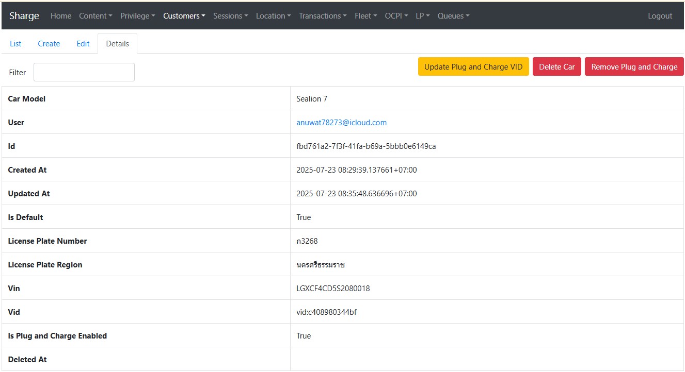Log out using the Logout link
The image size is (685, 372).
tap(660, 16)
